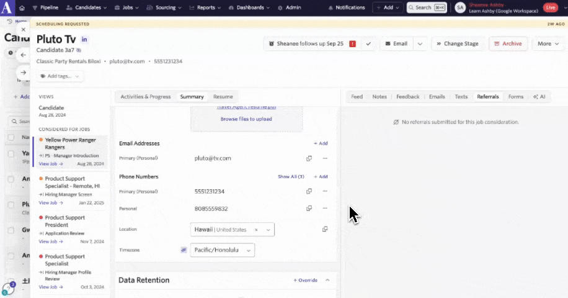Close the candidate panel with X
This screenshot has height=298, width=568.
(x=24, y=30)
